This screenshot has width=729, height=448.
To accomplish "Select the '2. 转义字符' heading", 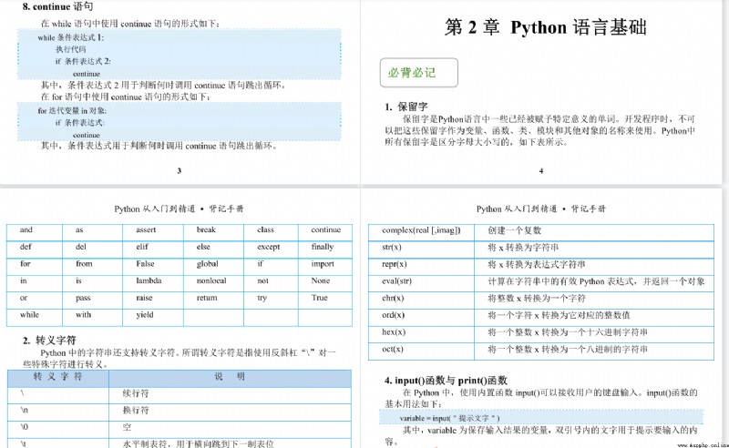I will (x=49, y=341).
